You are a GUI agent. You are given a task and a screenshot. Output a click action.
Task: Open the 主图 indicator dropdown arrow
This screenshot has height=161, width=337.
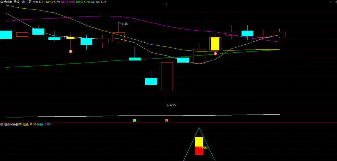tap(23, 2)
